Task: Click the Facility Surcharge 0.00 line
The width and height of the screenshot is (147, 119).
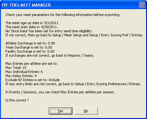Action: 30,51
